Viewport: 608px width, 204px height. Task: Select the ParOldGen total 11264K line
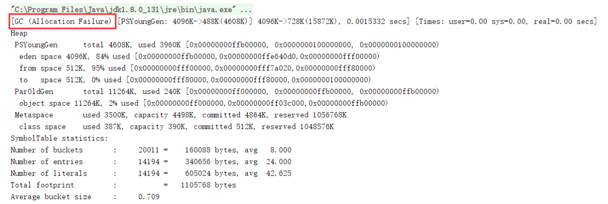227,91
